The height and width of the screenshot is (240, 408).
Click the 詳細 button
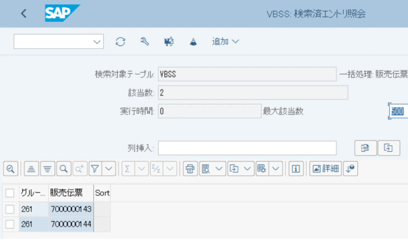click(326, 169)
